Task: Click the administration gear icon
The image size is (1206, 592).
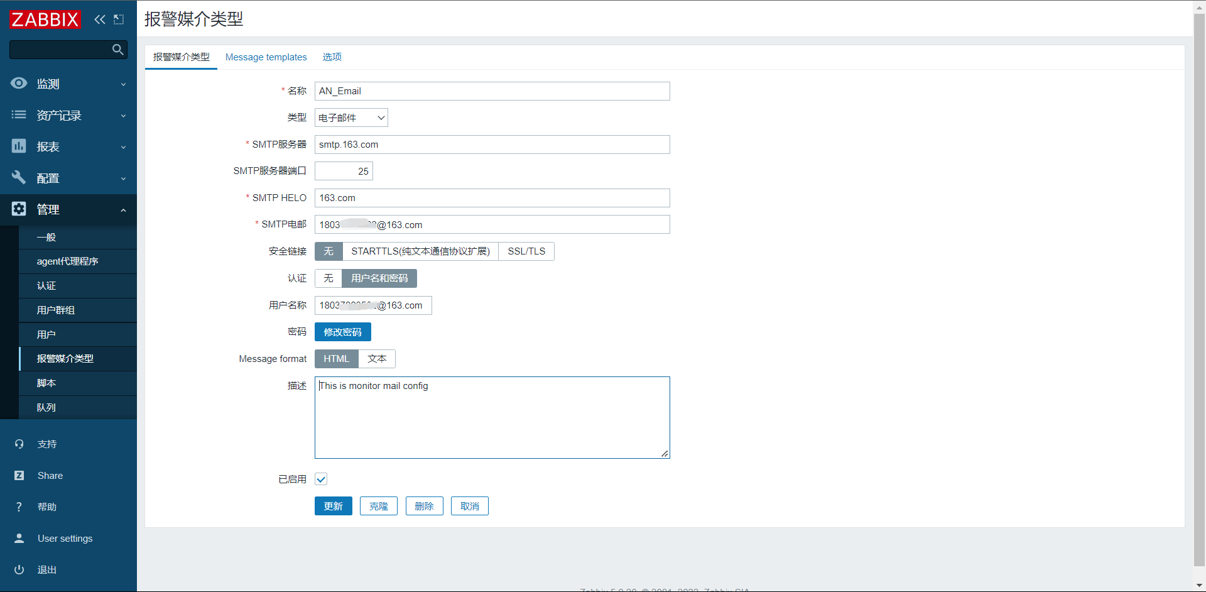Action: 19,209
